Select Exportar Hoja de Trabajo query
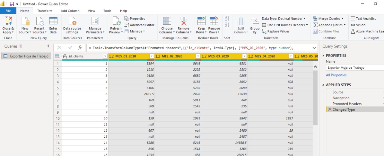This screenshot has height=156, width=384. pos(26,56)
